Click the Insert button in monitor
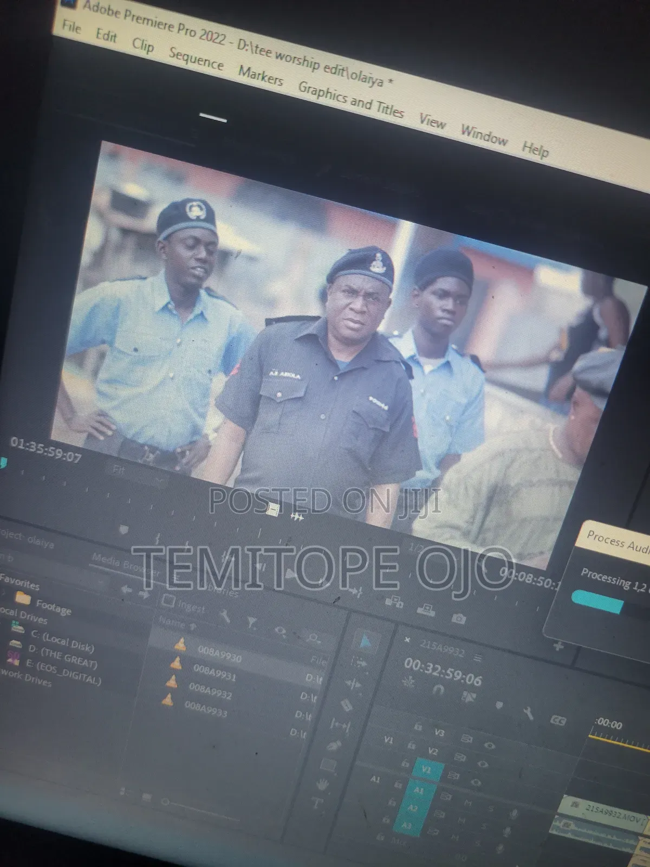The width and height of the screenshot is (650, 867). [394, 601]
